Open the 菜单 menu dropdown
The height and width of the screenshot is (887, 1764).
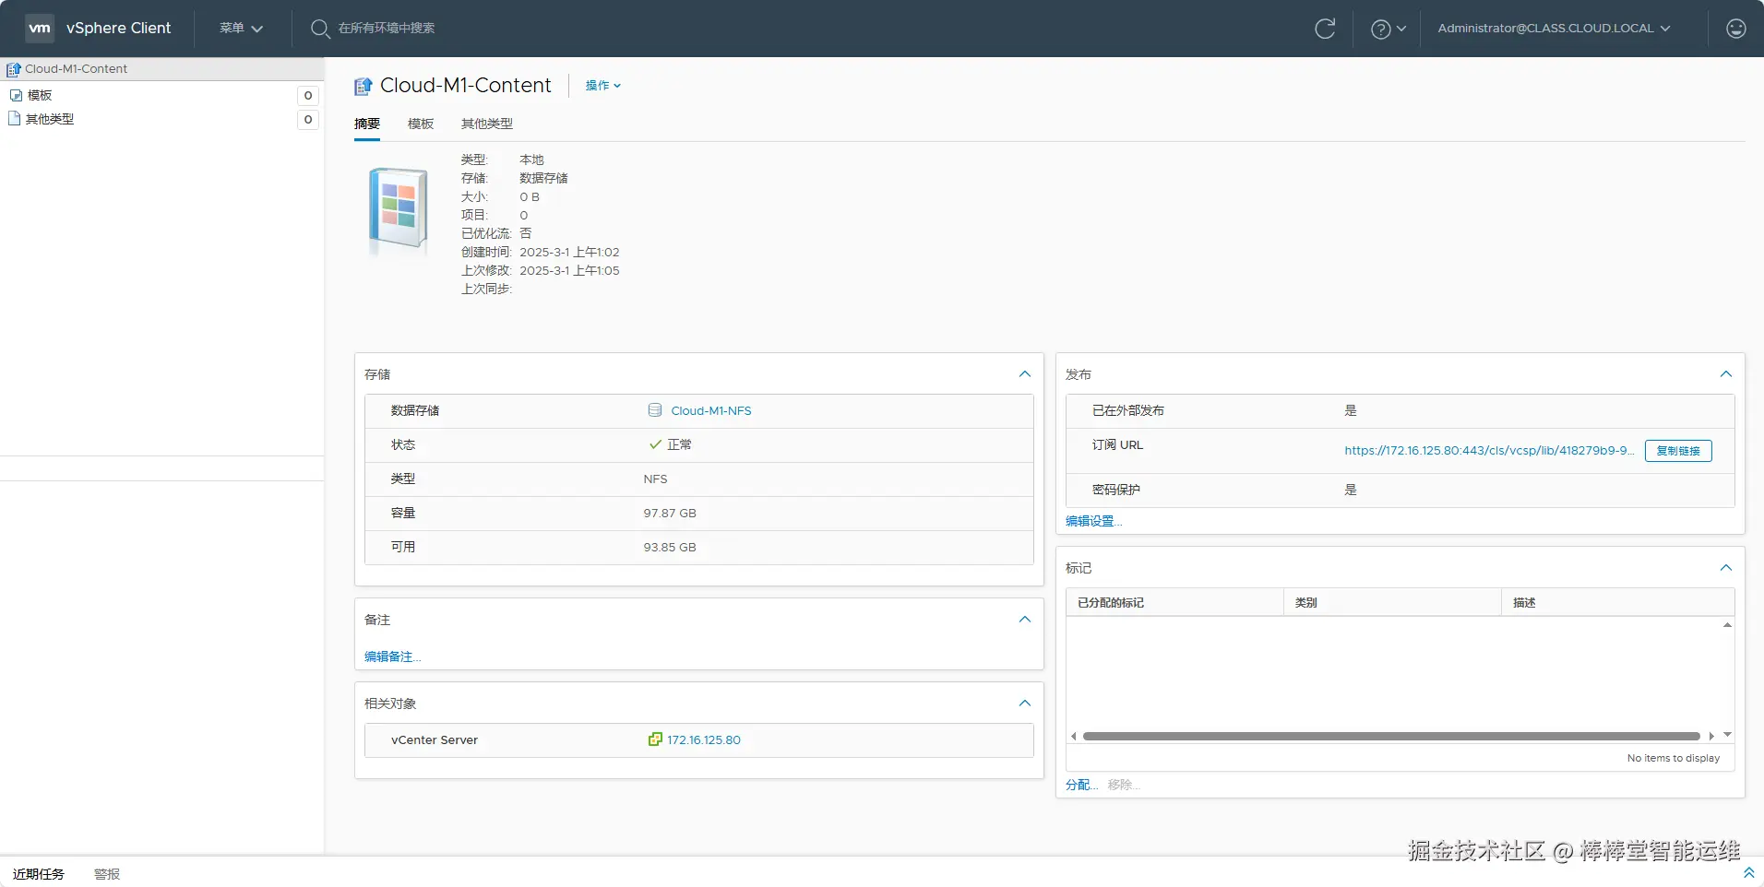pyautogui.click(x=241, y=29)
